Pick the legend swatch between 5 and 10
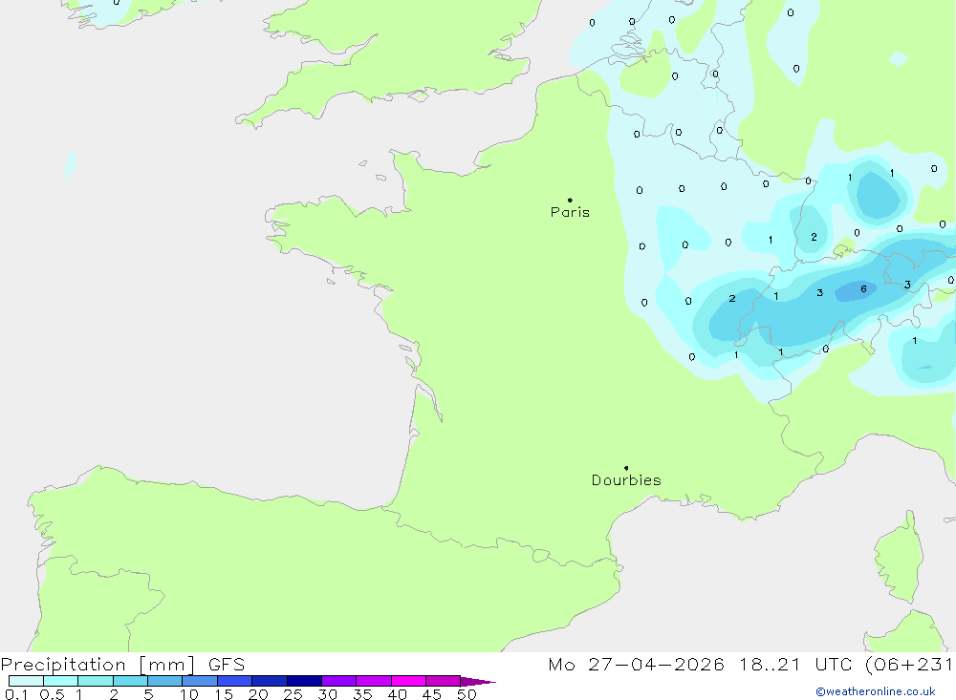 click(x=165, y=681)
